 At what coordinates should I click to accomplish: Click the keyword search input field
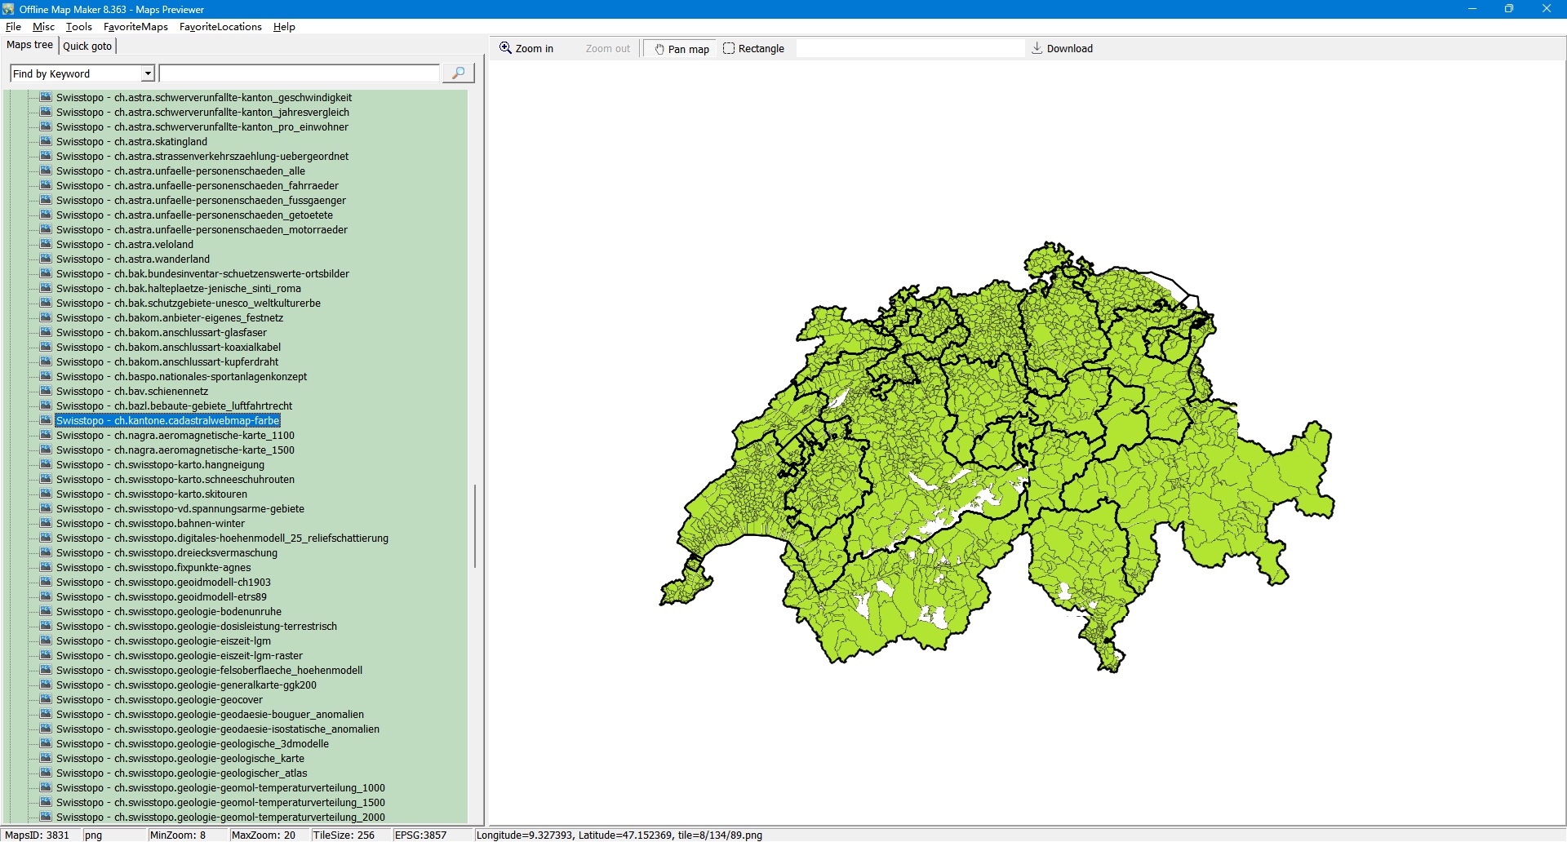(x=299, y=73)
